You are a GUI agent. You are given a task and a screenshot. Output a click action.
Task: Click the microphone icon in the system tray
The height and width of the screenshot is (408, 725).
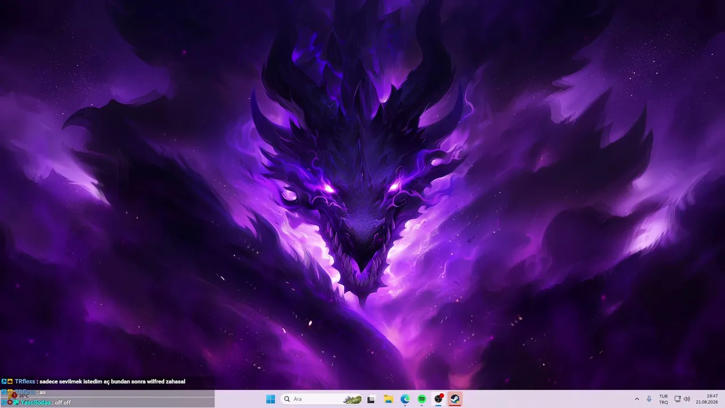(x=649, y=399)
